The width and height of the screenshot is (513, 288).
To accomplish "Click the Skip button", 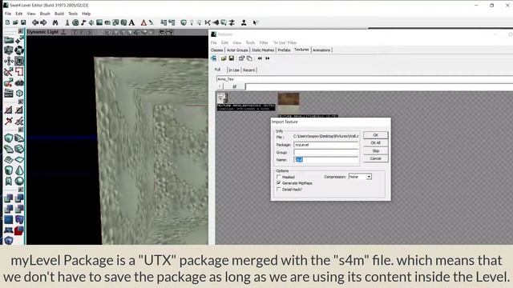I will click(x=376, y=151).
